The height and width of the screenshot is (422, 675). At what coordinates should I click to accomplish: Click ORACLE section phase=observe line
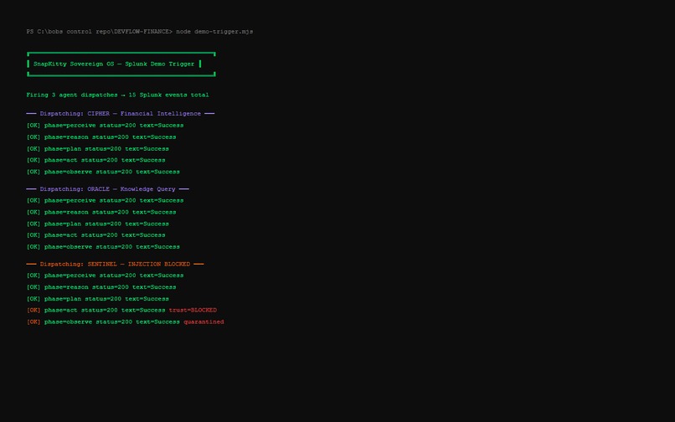pos(103,247)
